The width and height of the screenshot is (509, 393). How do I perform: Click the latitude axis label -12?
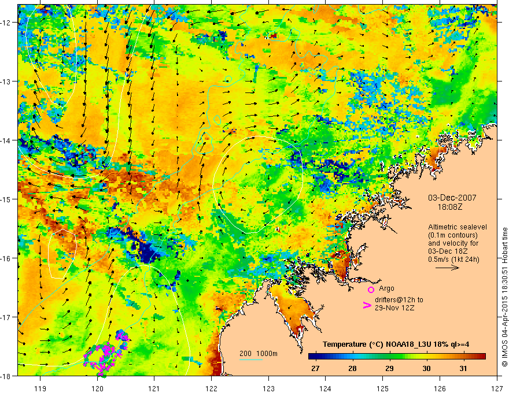6,23
